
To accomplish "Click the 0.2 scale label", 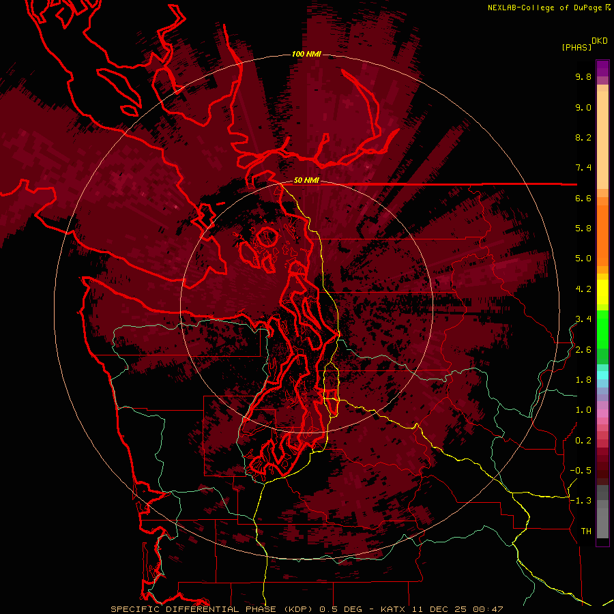I will pos(583,441).
